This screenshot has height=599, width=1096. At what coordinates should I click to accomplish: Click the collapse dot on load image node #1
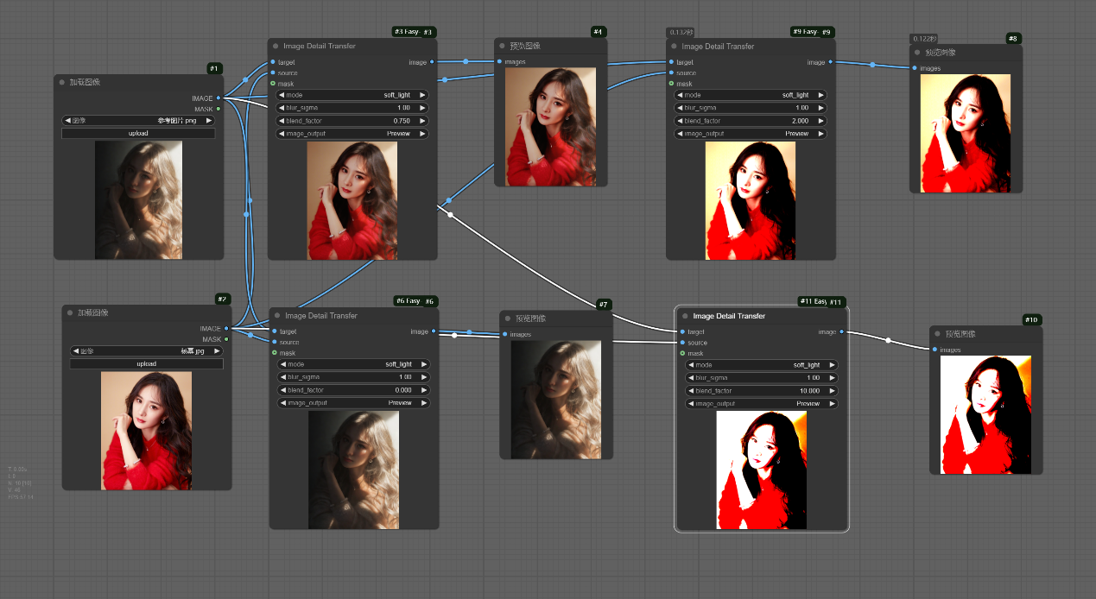point(61,82)
